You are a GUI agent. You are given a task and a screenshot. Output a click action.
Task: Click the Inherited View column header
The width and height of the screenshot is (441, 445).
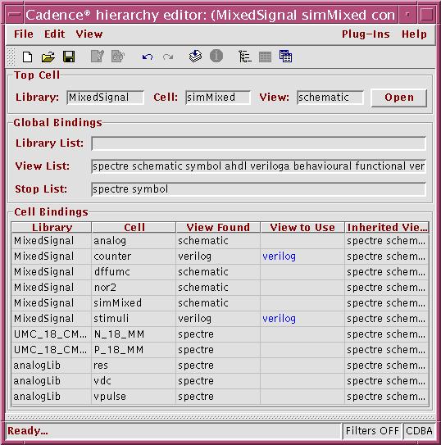387,227
